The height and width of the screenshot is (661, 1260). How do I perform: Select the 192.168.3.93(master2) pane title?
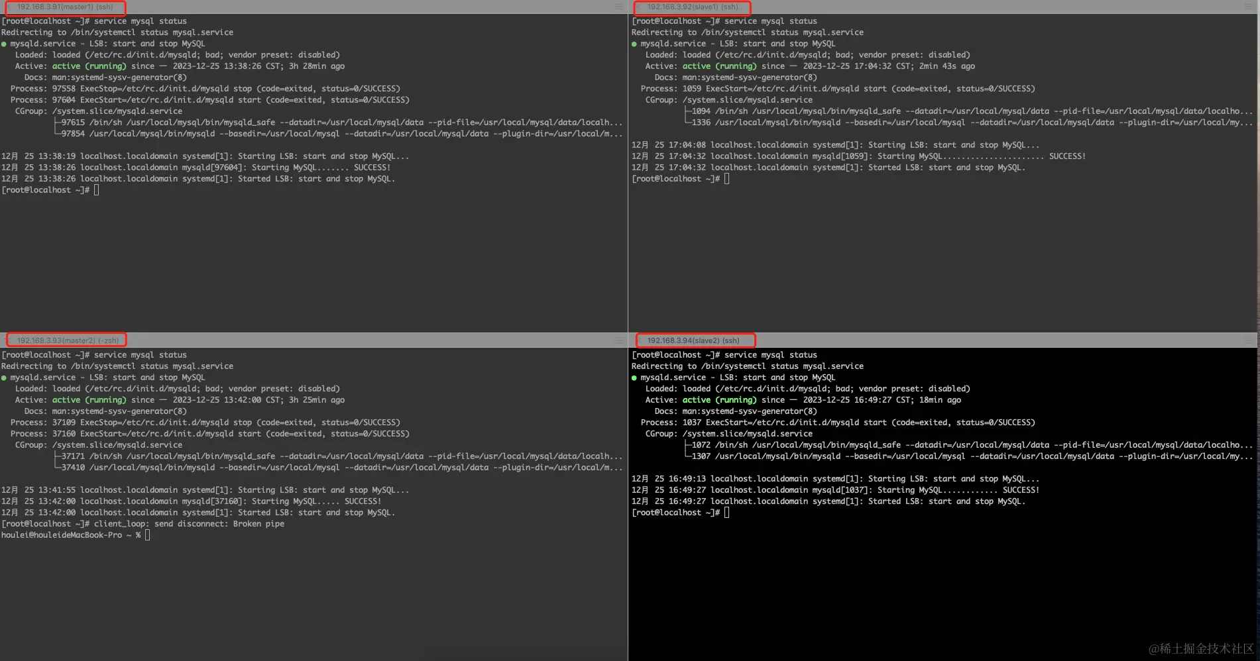pyautogui.click(x=68, y=340)
